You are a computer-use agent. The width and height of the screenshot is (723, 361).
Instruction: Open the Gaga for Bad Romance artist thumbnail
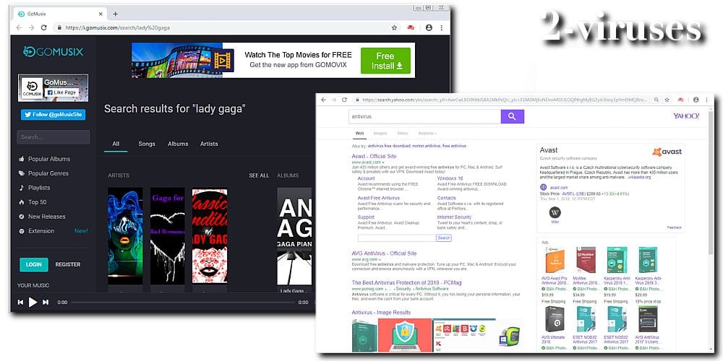(x=168, y=236)
